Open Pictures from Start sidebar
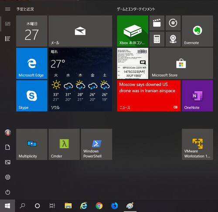The image size is (218, 212). (8, 162)
